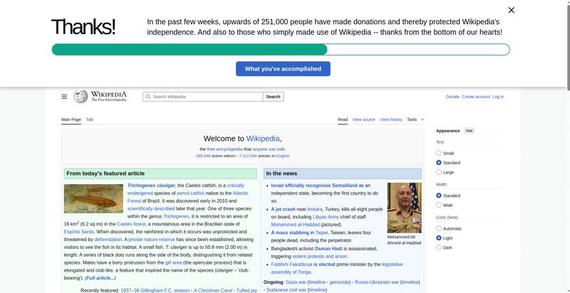Screen dimensions: 570x293
Task: Open Mohammed Ali Ahmed al-Haddad photo
Action: pos(404,208)
